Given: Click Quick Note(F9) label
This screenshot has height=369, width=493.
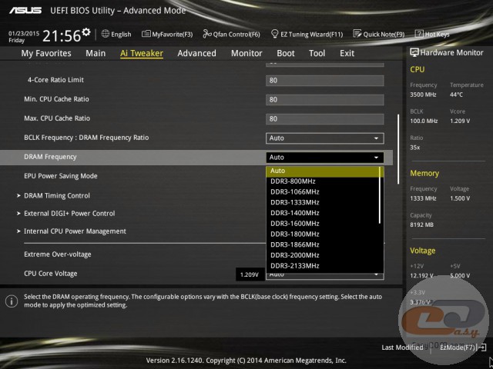Looking at the screenshot, I should point(384,34).
